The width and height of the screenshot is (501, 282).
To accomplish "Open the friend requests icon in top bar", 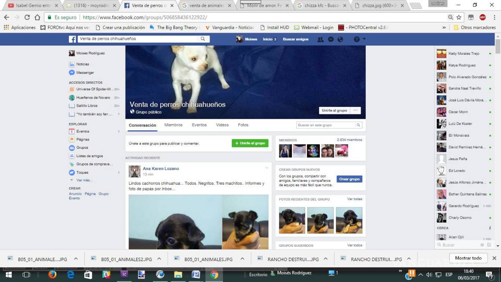I will coord(320,39).
